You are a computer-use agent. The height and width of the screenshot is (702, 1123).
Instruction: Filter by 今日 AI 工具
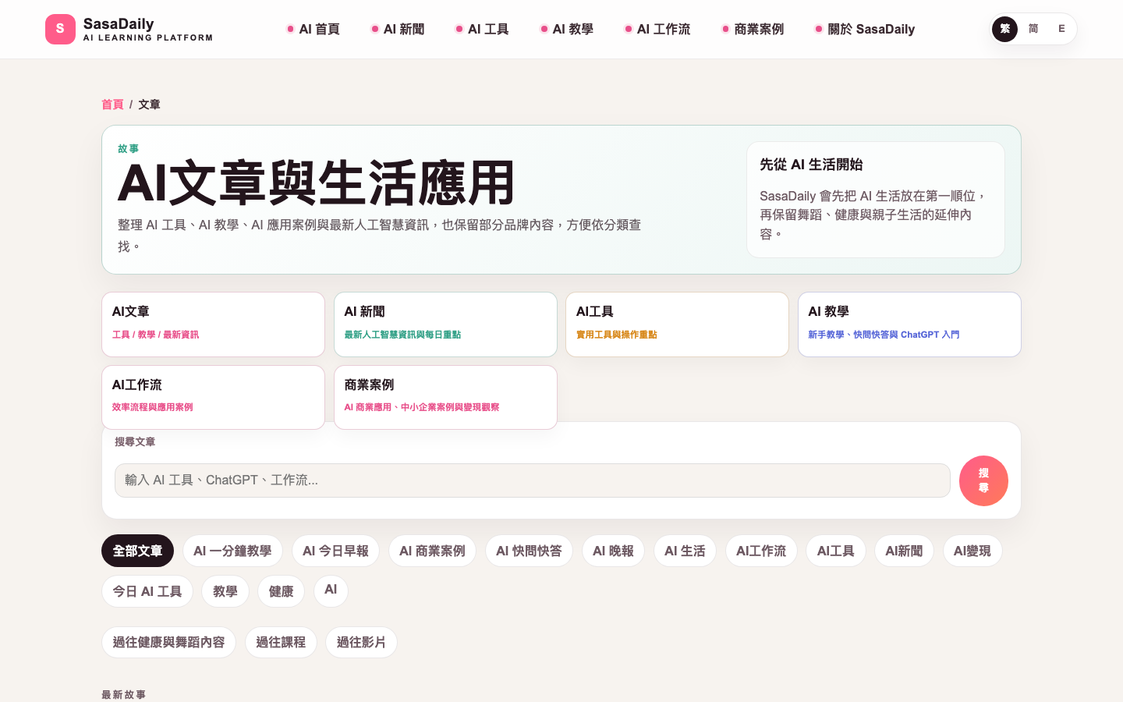[147, 591]
